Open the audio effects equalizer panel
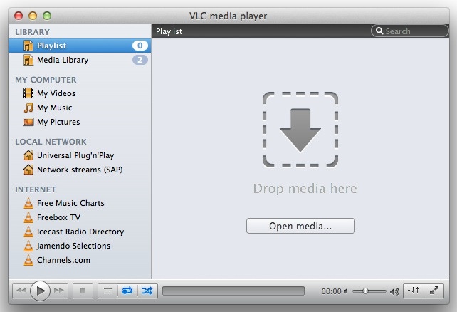 pyautogui.click(x=414, y=291)
